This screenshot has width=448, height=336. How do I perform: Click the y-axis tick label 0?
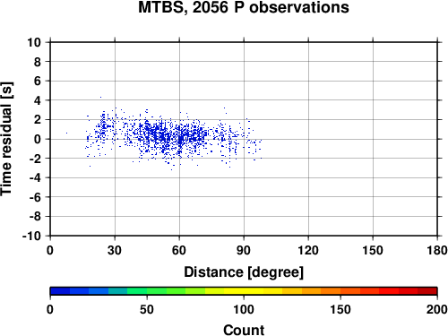point(37,139)
